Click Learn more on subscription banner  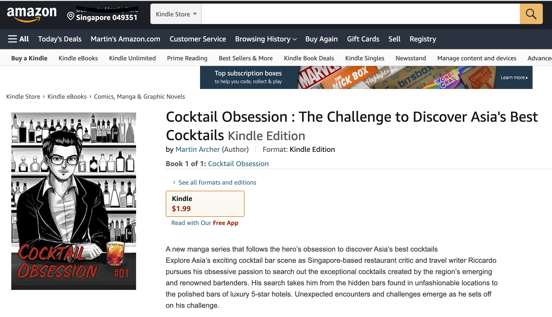(x=514, y=77)
